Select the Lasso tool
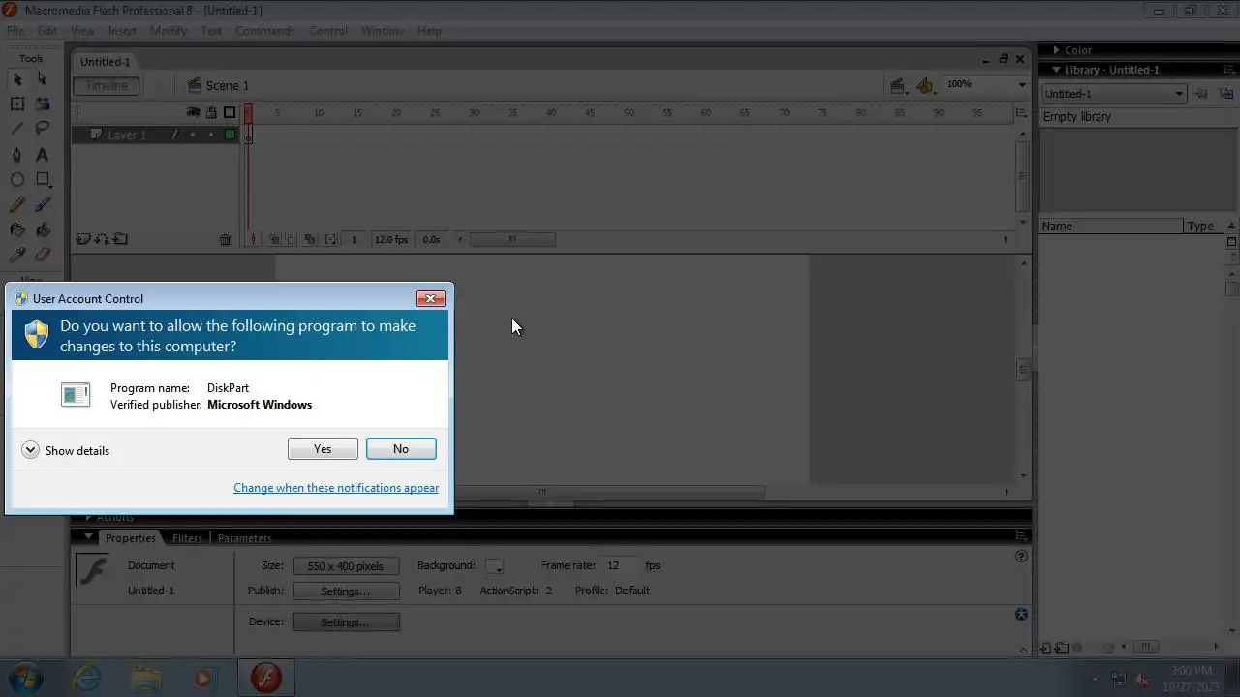 (43, 129)
